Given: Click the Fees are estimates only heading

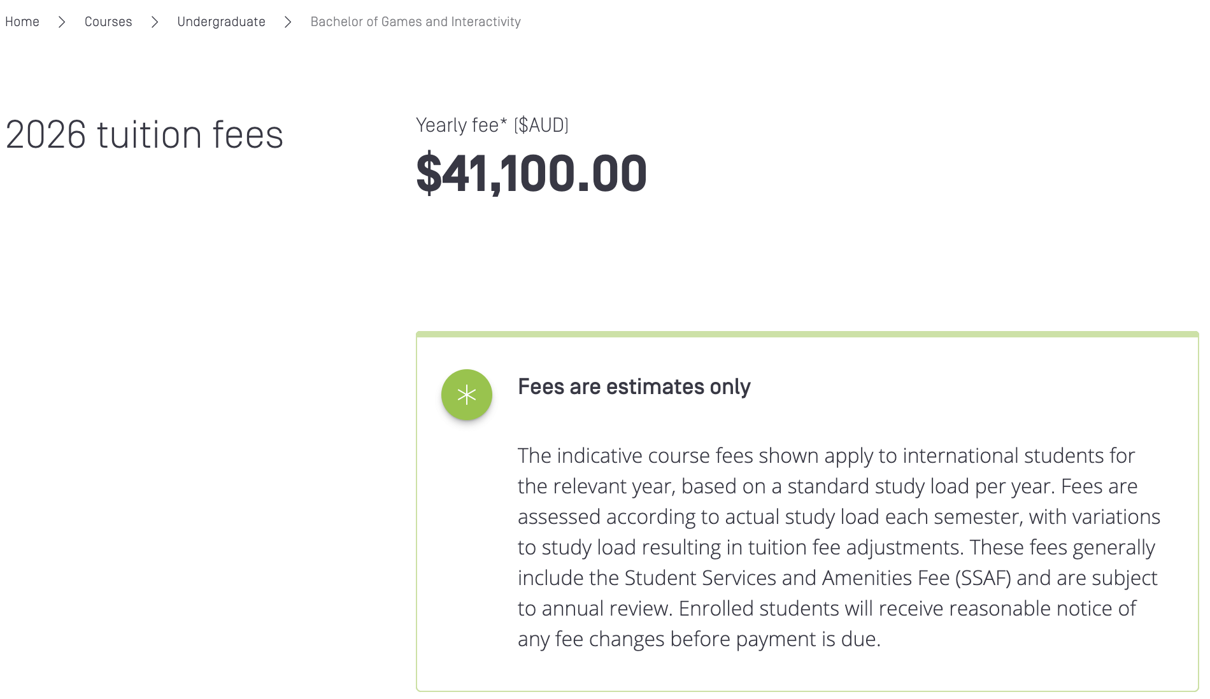Looking at the screenshot, I should pyautogui.click(x=635, y=386).
